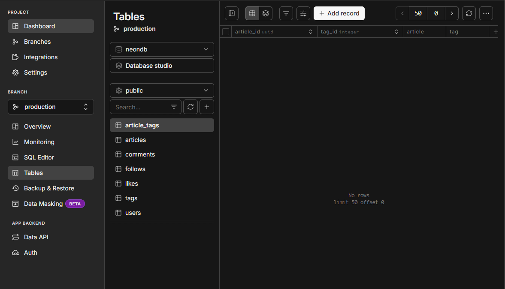Click the tag column header
505x289 pixels.
(467, 32)
